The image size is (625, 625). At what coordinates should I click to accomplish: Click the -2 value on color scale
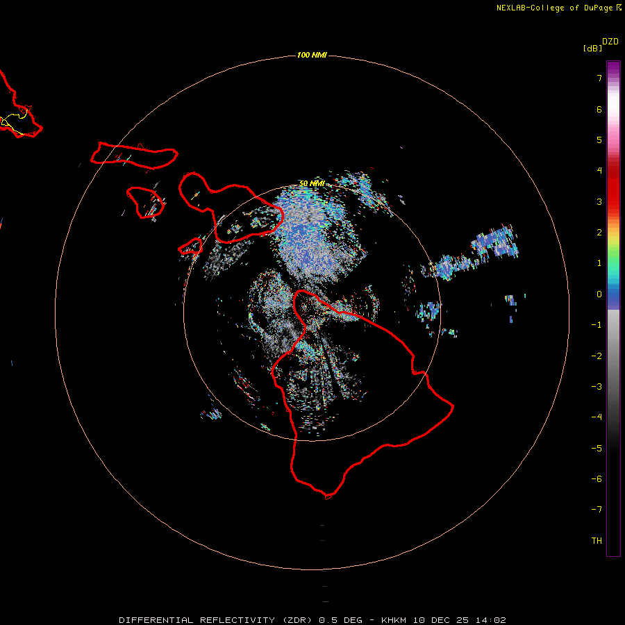click(597, 356)
